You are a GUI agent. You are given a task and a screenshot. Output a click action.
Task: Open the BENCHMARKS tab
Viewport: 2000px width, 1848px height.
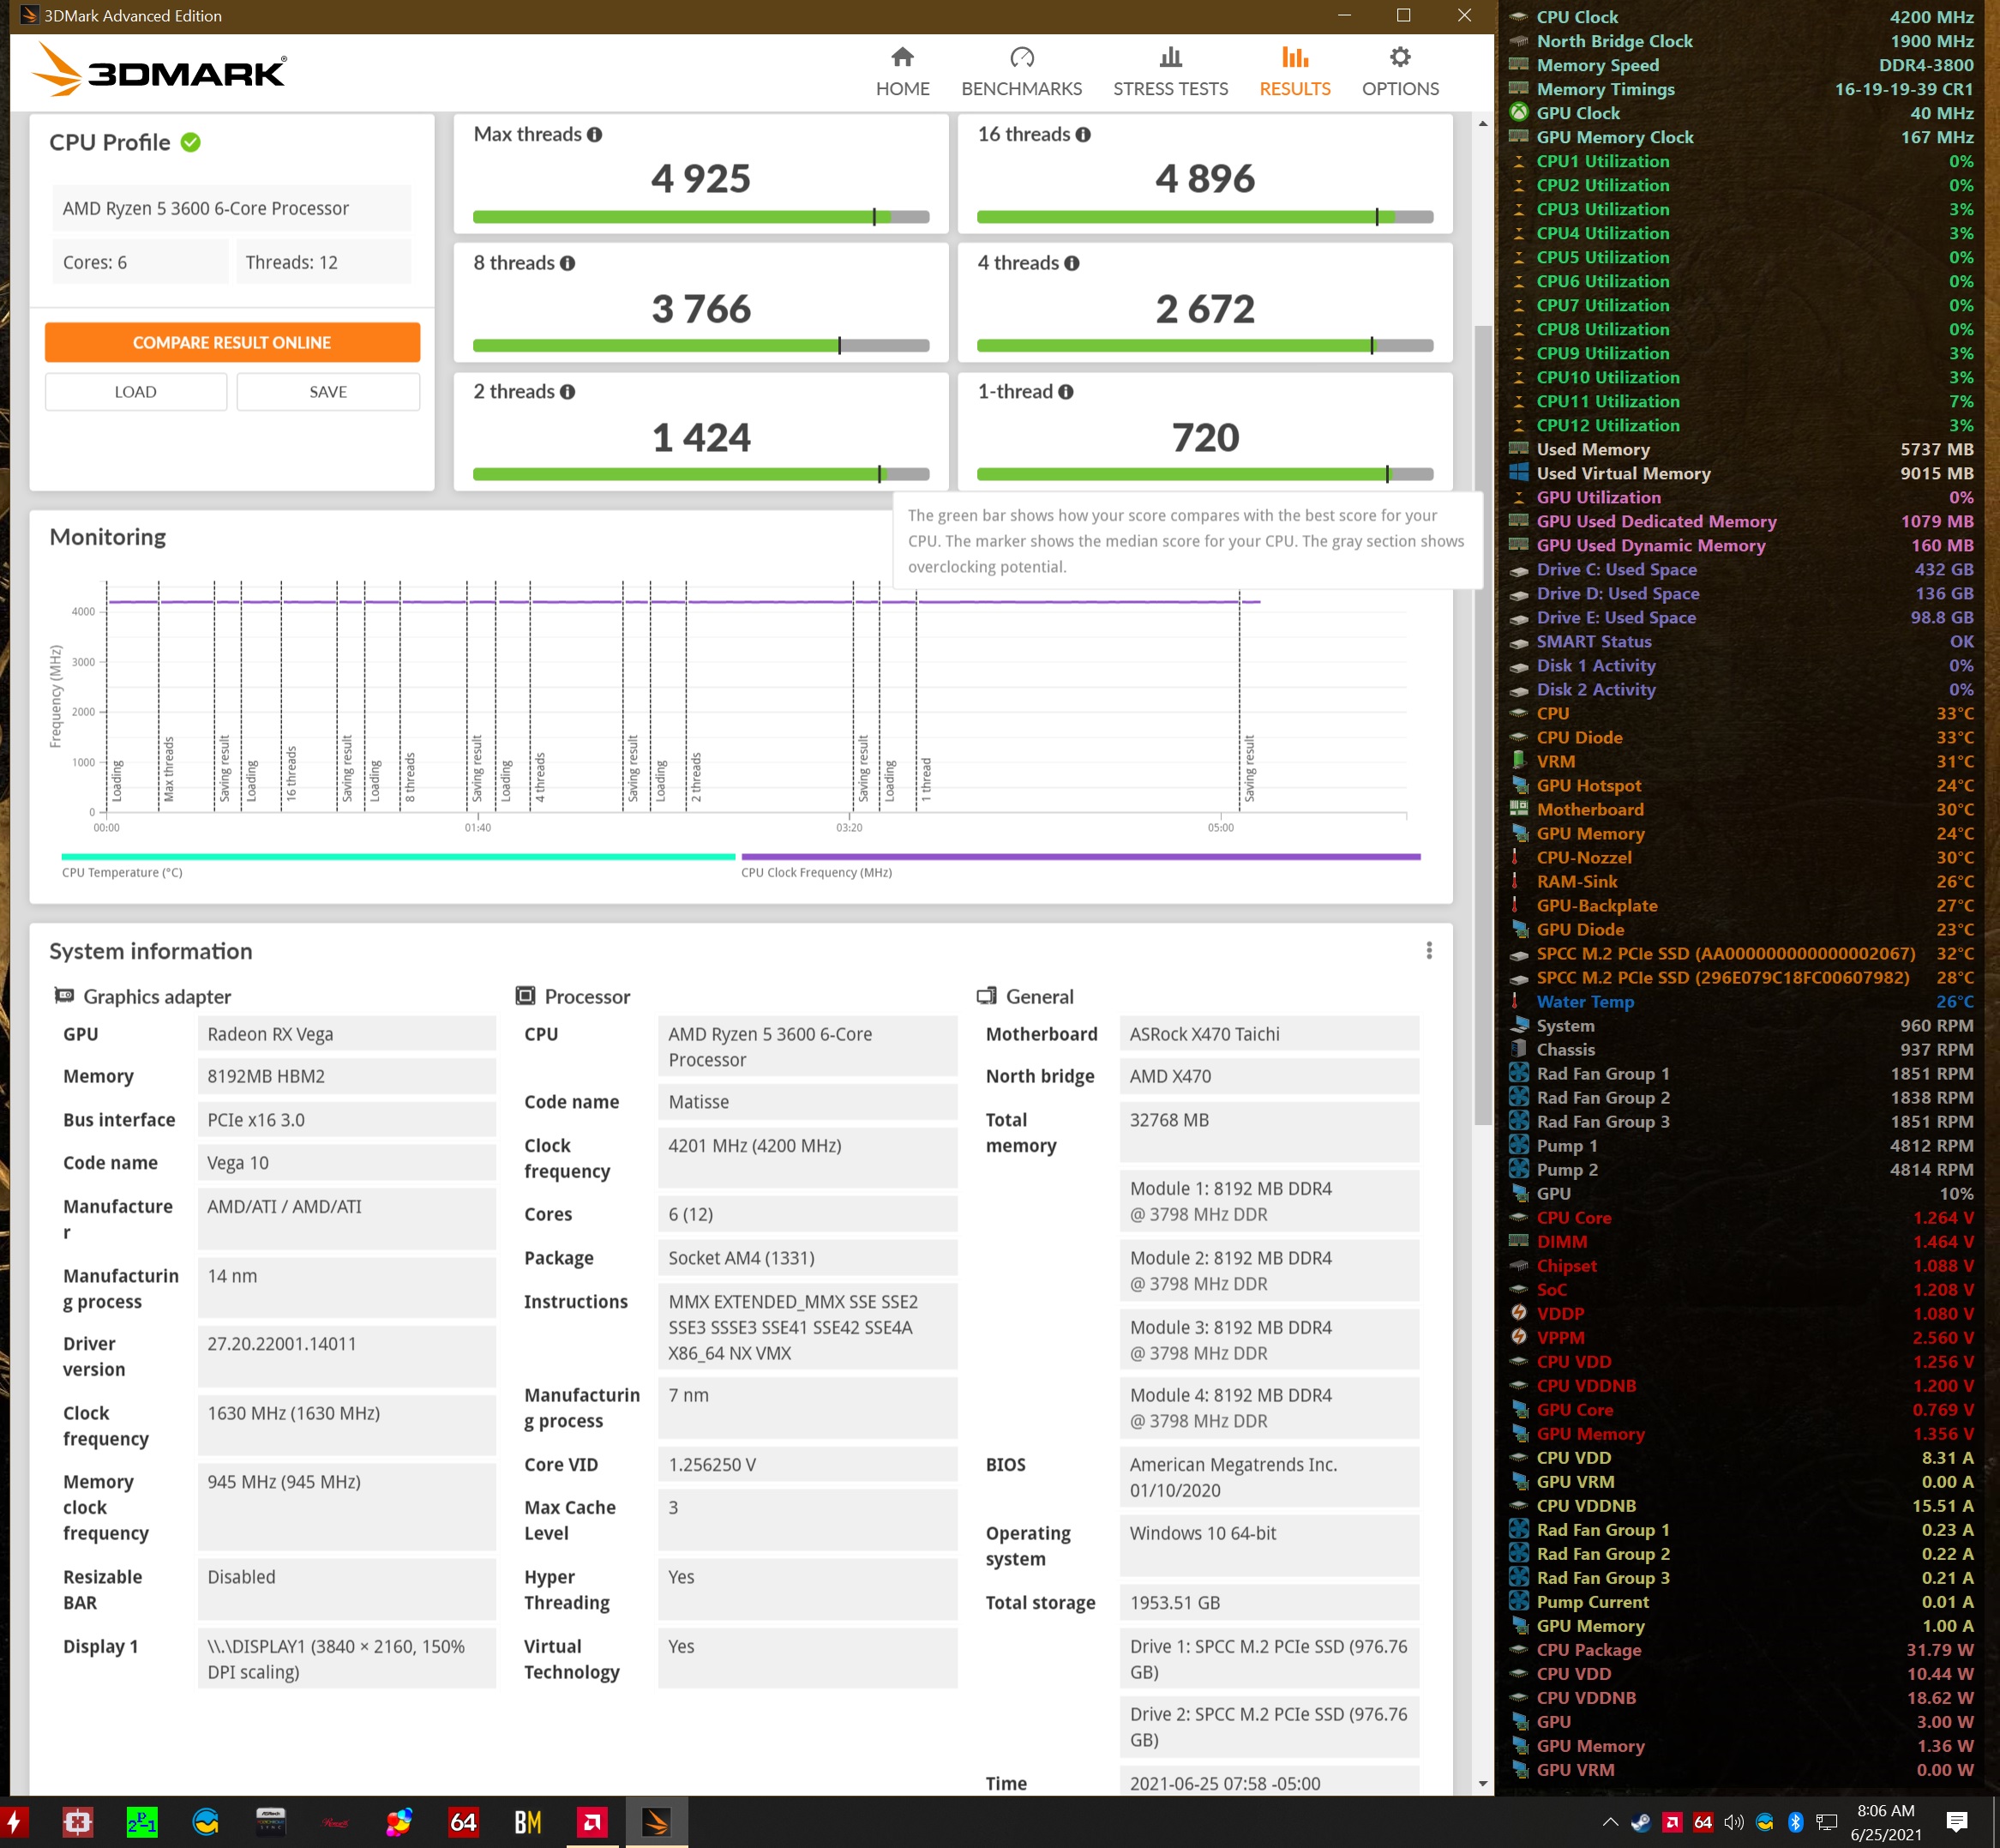point(1020,72)
